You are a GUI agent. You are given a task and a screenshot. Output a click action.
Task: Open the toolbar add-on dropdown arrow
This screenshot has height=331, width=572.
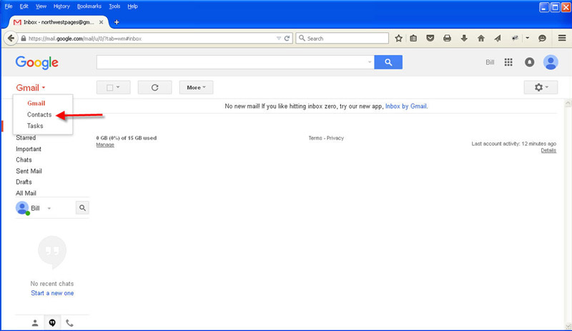pyautogui.click(x=528, y=38)
